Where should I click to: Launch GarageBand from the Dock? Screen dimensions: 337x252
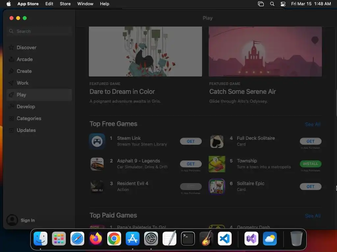(x=206, y=239)
